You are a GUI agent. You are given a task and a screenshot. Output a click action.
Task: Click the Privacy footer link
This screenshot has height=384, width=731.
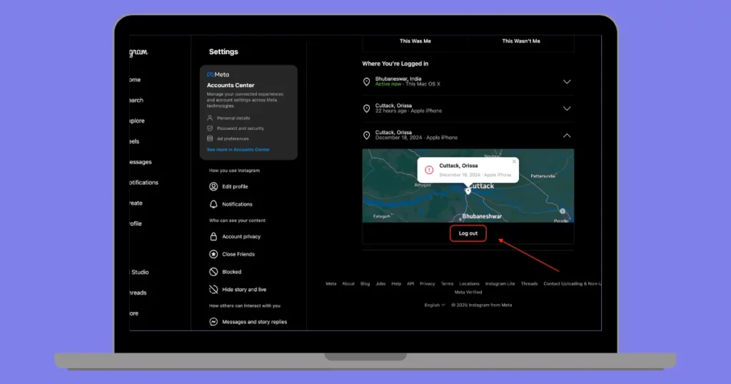point(428,283)
